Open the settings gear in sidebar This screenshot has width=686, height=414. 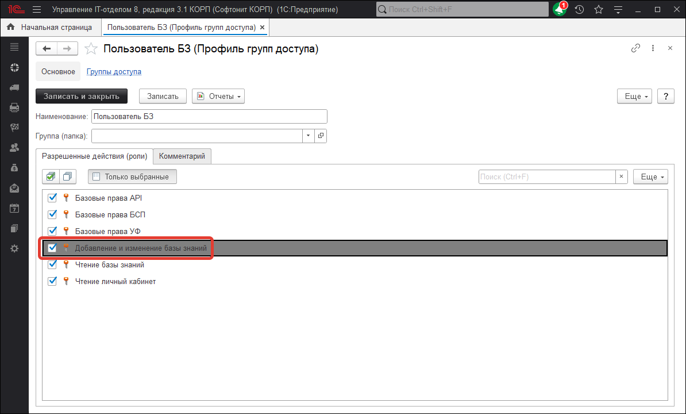tap(14, 248)
